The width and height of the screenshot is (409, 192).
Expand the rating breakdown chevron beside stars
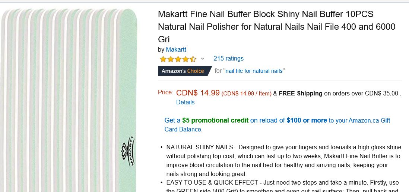203,59
